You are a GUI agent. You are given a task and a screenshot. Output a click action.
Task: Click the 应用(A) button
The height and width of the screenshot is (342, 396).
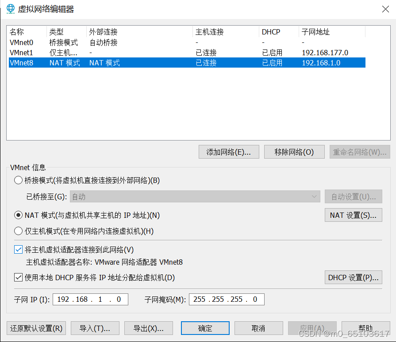click(x=312, y=328)
